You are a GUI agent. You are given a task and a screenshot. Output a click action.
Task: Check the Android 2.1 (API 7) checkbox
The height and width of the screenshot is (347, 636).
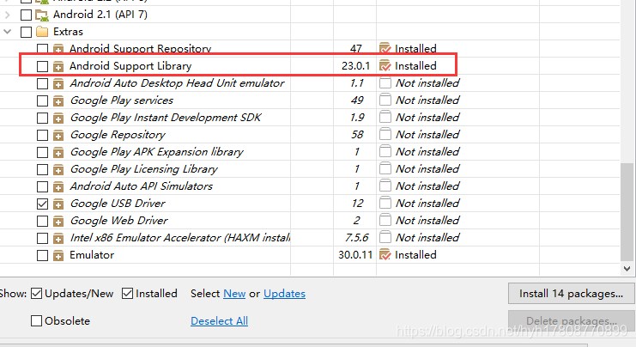26,15
